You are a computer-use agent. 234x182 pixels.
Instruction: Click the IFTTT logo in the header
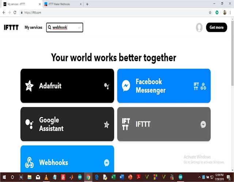click(11, 28)
